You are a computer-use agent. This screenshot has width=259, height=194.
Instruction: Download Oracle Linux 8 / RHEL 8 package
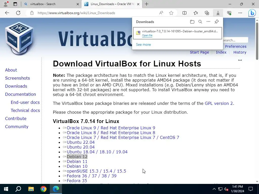coord(111,133)
